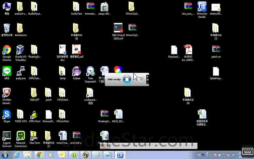This screenshot has width=254, height=159.
Task: Select the Splashtop... file icon
Action: coord(216,73)
